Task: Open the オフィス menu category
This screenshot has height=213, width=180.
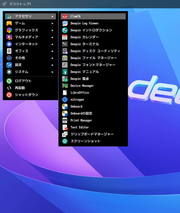Action: click(30, 51)
